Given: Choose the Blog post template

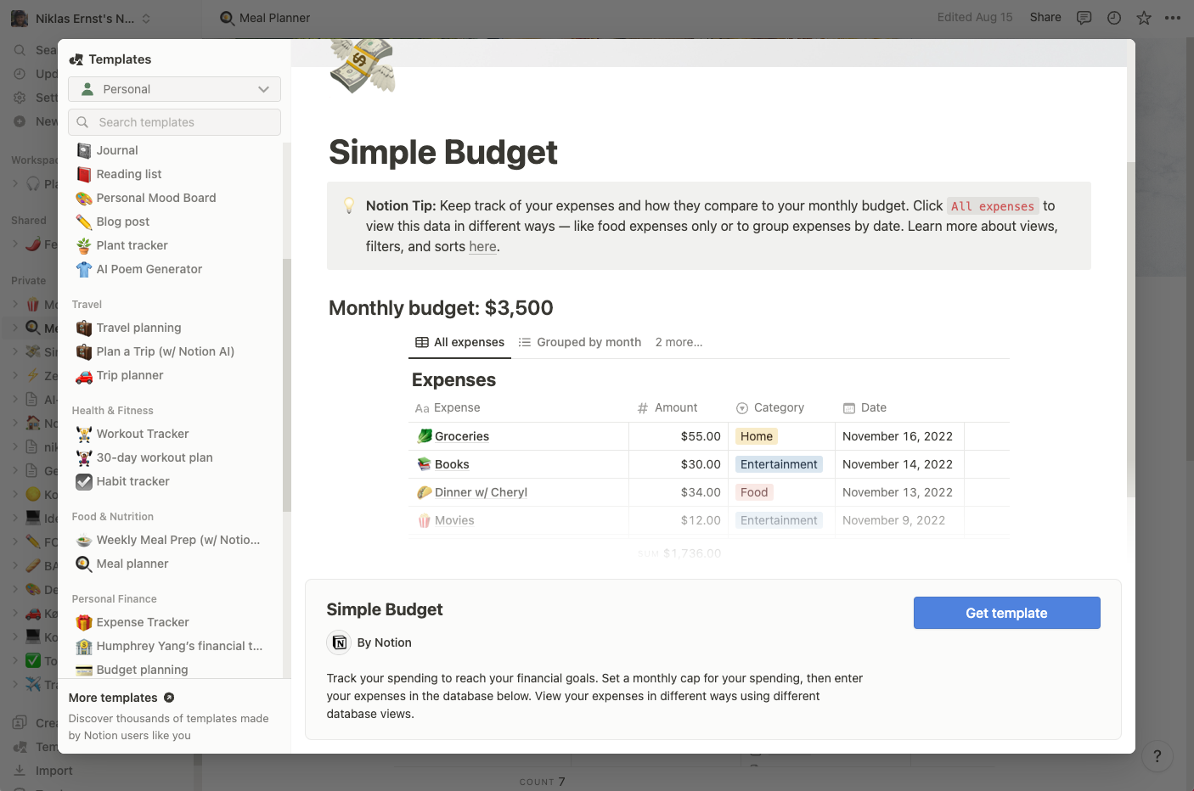Looking at the screenshot, I should coord(174,222).
